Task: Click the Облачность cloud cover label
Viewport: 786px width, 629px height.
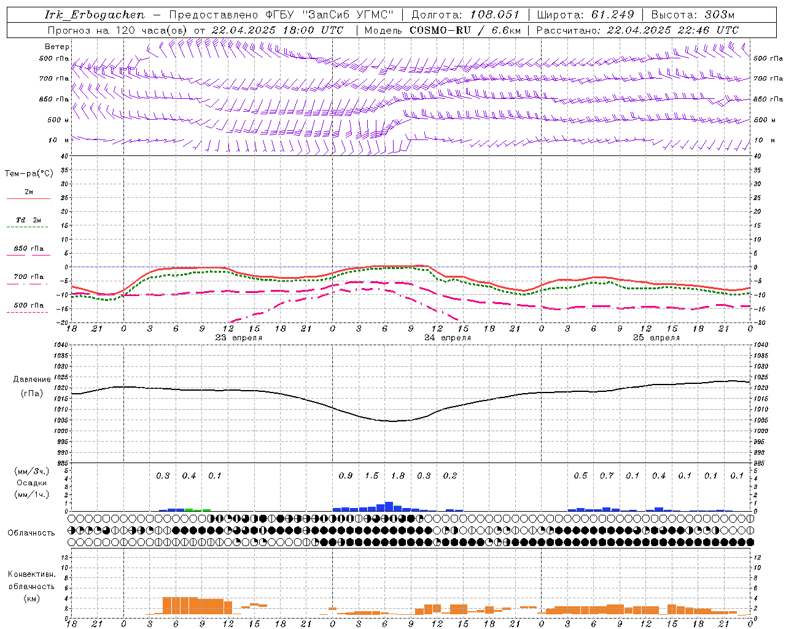Action: (x=31, y=533)
